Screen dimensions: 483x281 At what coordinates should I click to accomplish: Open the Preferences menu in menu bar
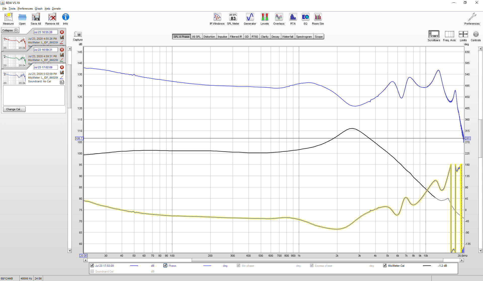pyautogui.click(x=25, y=9)
